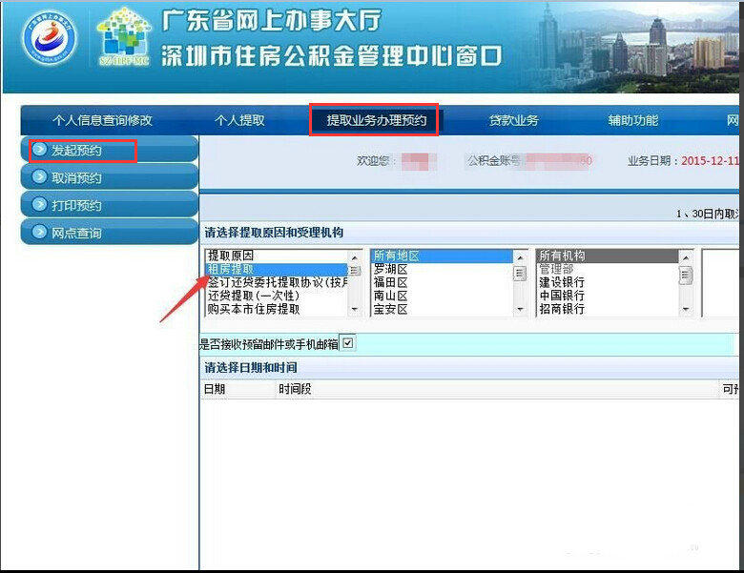Viewport: 744px width, 573px height.
Task: Click the 网点查询 sidebar button
Action: [109, 233]
